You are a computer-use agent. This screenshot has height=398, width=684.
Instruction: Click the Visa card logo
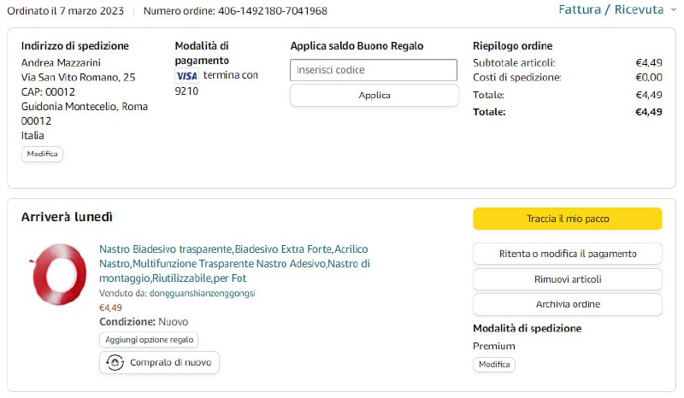(186, 76)
